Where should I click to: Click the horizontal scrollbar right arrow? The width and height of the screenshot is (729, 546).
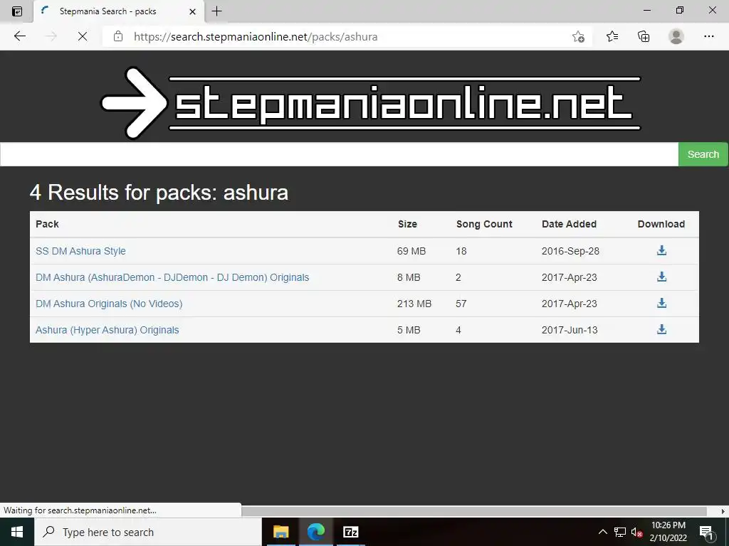point(723,511)
